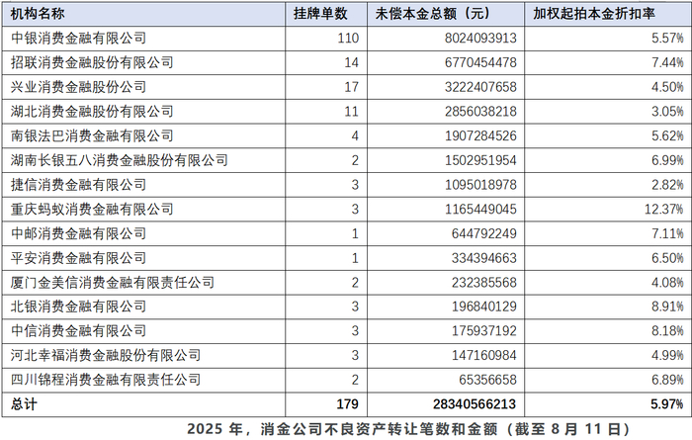Click the principal value 334394663
This screenshot has height=440, width=692.
coord(484,258)
